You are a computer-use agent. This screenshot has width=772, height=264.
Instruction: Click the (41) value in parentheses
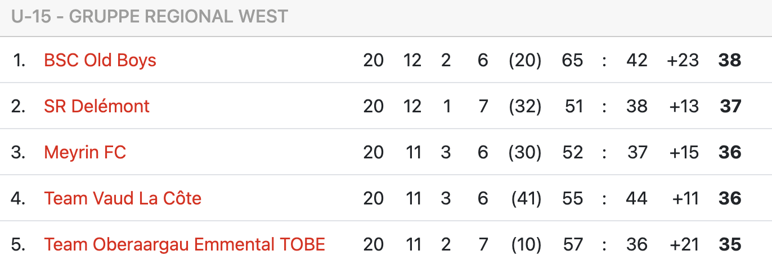526,198
